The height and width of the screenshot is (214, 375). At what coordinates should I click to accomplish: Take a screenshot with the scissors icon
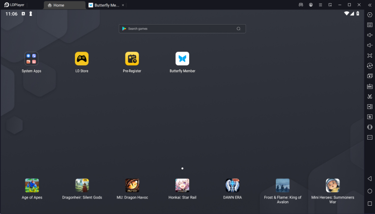click(x=370, y=97)
